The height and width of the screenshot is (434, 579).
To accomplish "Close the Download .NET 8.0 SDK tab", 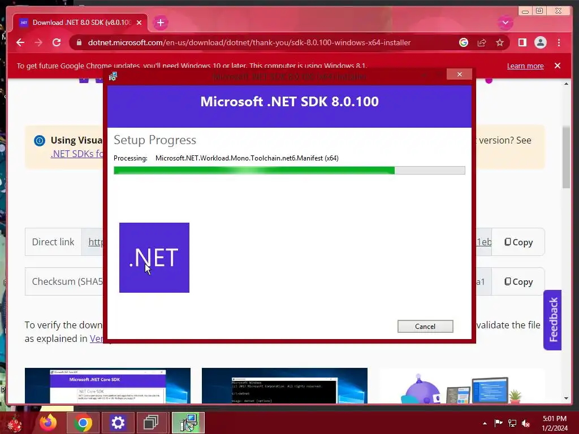I will 139,23.
